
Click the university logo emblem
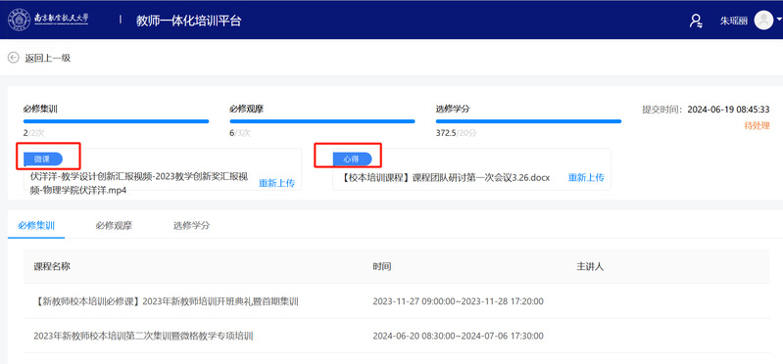tap(19, 20)
